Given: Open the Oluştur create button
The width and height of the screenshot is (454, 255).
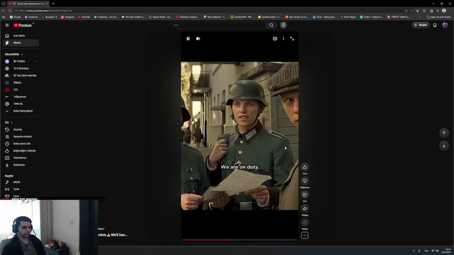Looking at the screenshot, I should pos(421,25).
